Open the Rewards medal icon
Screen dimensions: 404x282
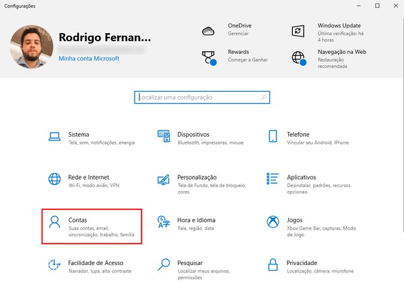coord(209,58)
